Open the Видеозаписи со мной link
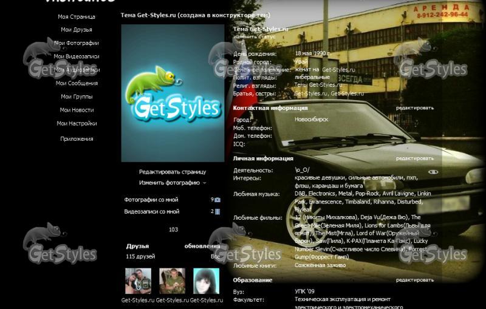The image size is (486, 309). [x=151, y=212]
